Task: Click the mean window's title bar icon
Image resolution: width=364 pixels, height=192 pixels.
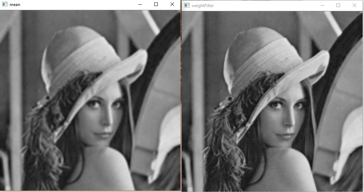Action: pyautogui.click(x=5, y=5)
